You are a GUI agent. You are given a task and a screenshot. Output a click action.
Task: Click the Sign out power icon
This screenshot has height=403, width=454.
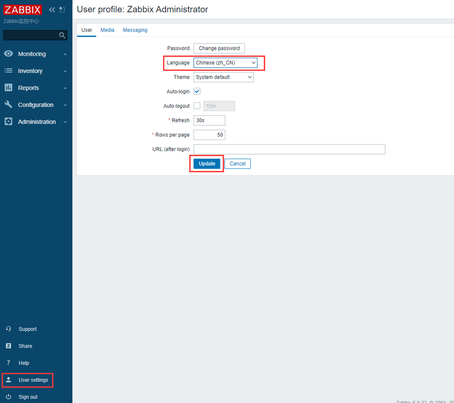click(x=8, y=397)
